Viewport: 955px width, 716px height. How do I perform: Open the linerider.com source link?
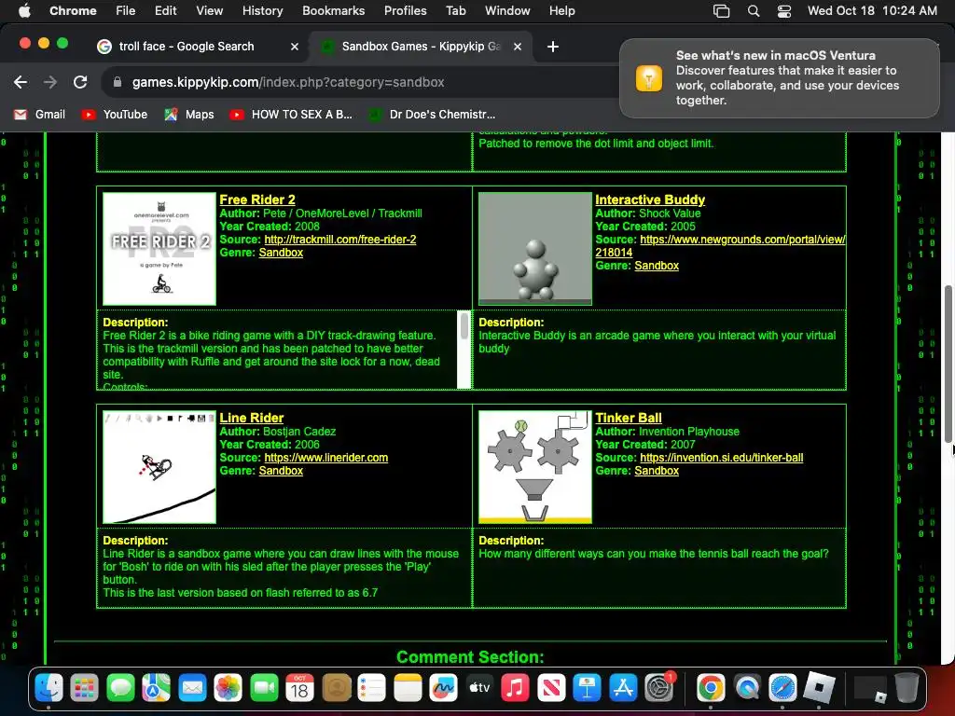click(325, 457)
